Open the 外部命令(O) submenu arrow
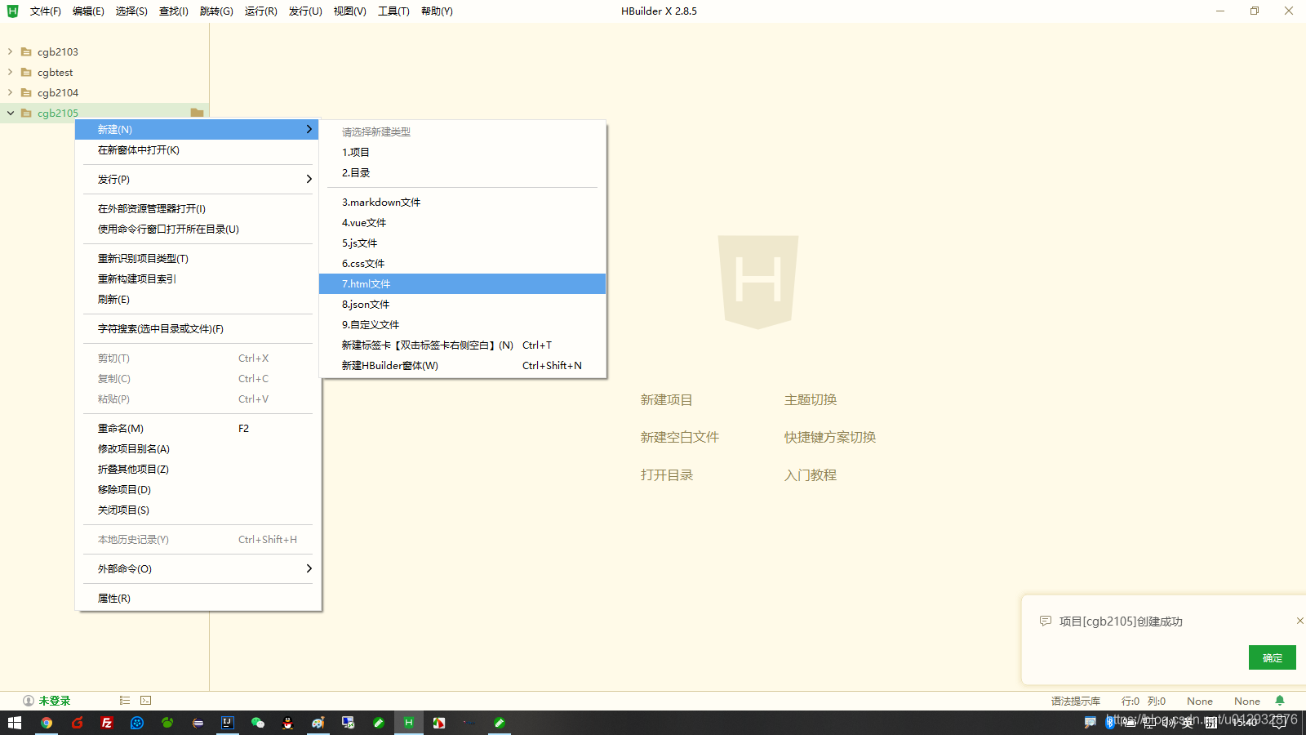 pyautogui.click(x=309, y=568)
